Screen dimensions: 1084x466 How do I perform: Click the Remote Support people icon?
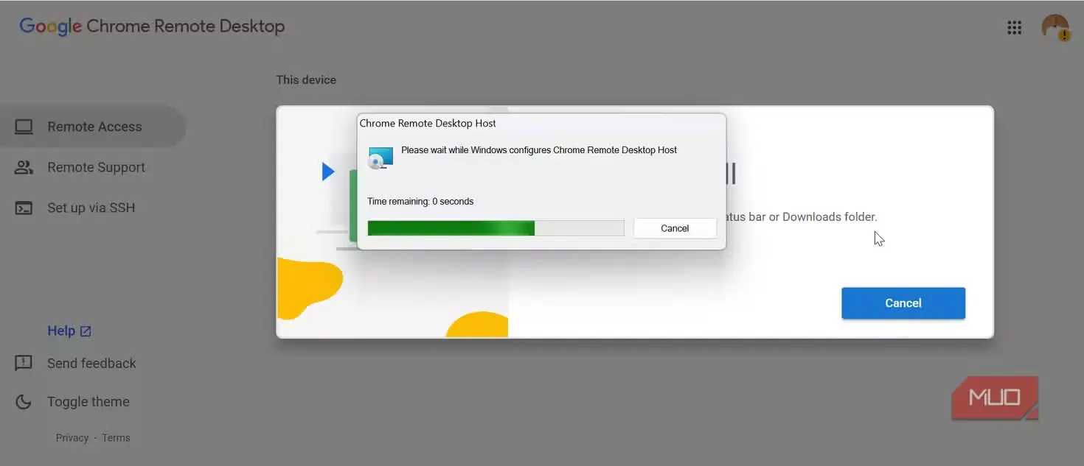[24, 167]
